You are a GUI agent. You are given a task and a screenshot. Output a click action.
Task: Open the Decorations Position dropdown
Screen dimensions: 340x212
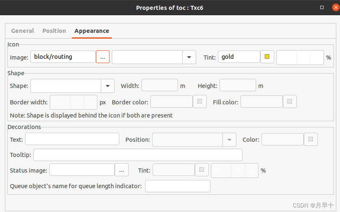(x=229, y=140)
